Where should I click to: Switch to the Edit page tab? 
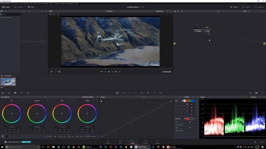coord(120,142)
